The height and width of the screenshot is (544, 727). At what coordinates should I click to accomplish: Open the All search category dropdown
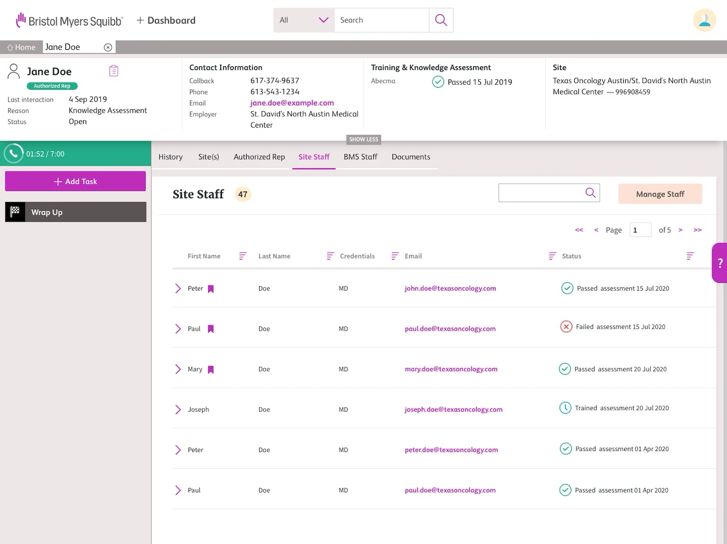point(304,20)
